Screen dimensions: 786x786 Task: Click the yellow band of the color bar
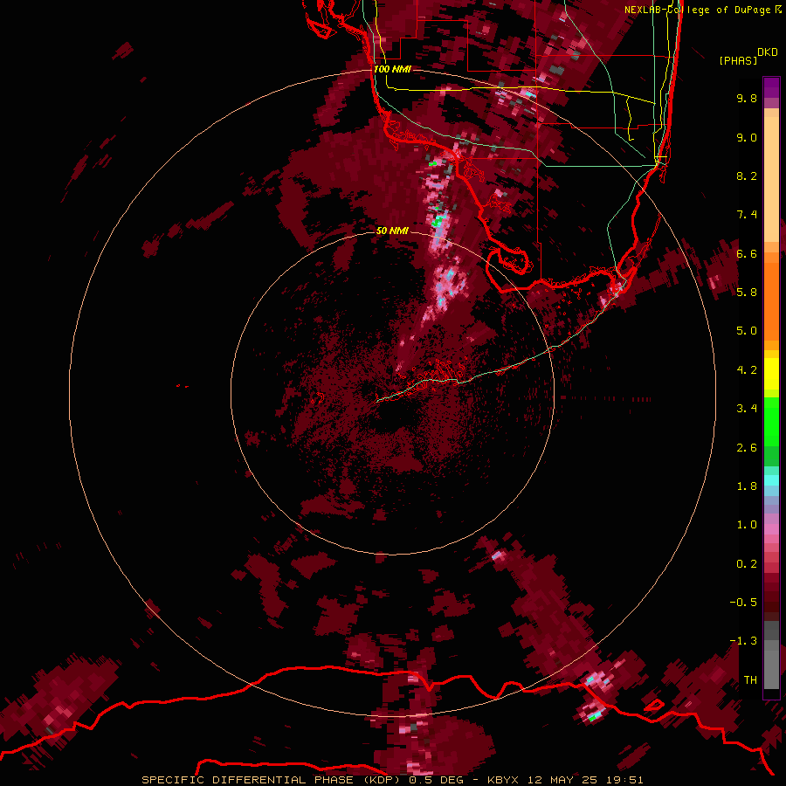771,374
